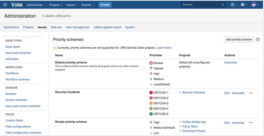Open the Learn more link
Viewport: 264px width, 136px height.
tap(164, 48)
